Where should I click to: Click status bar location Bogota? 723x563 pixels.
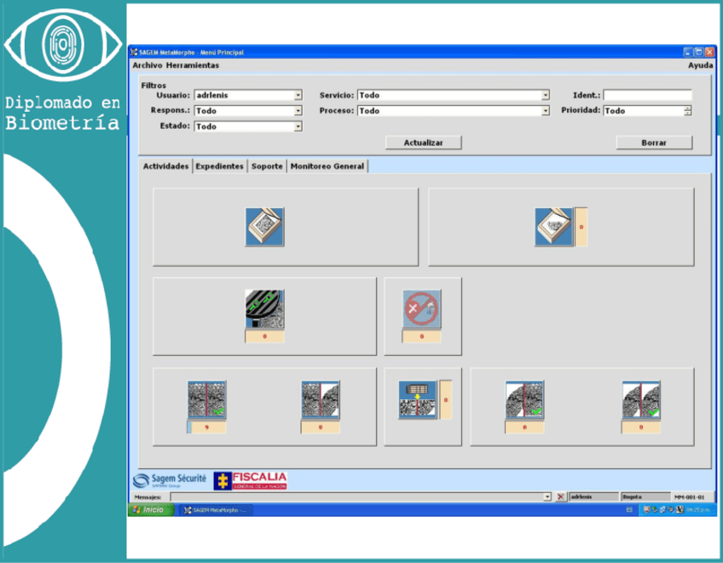coord(645,497)
